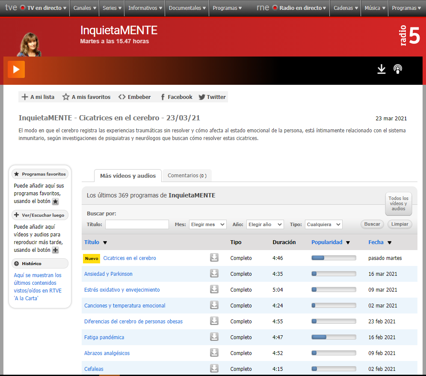Open the Radio 5 logo
The width and height of the screenshot is (426, 376).
click(x=410, y=36)
